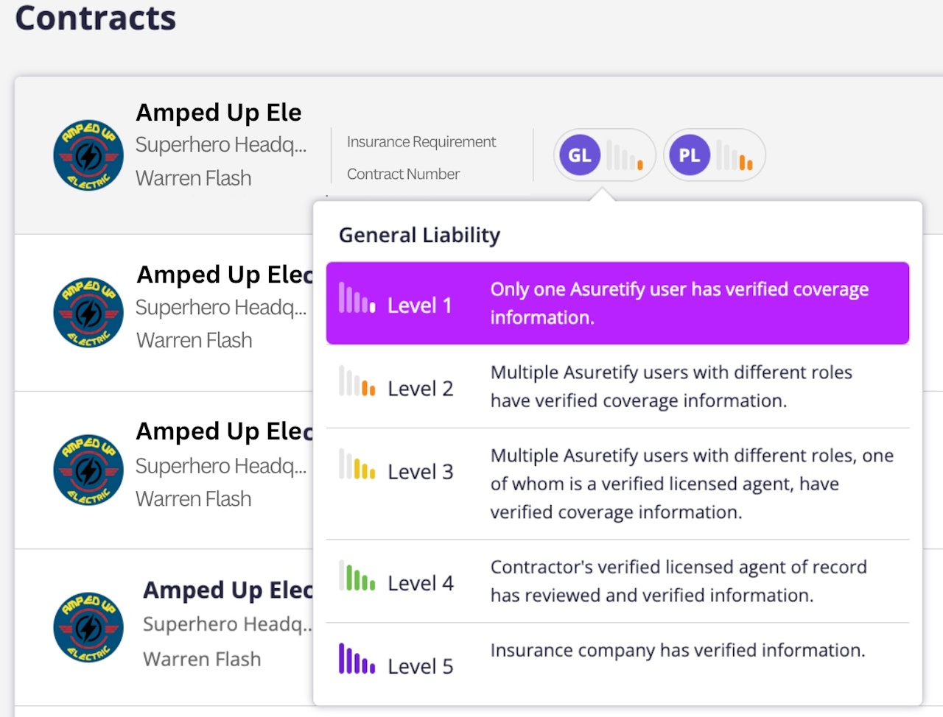
Task: Click the yellow Level 3 bars icon
Action: click(357, 465)
